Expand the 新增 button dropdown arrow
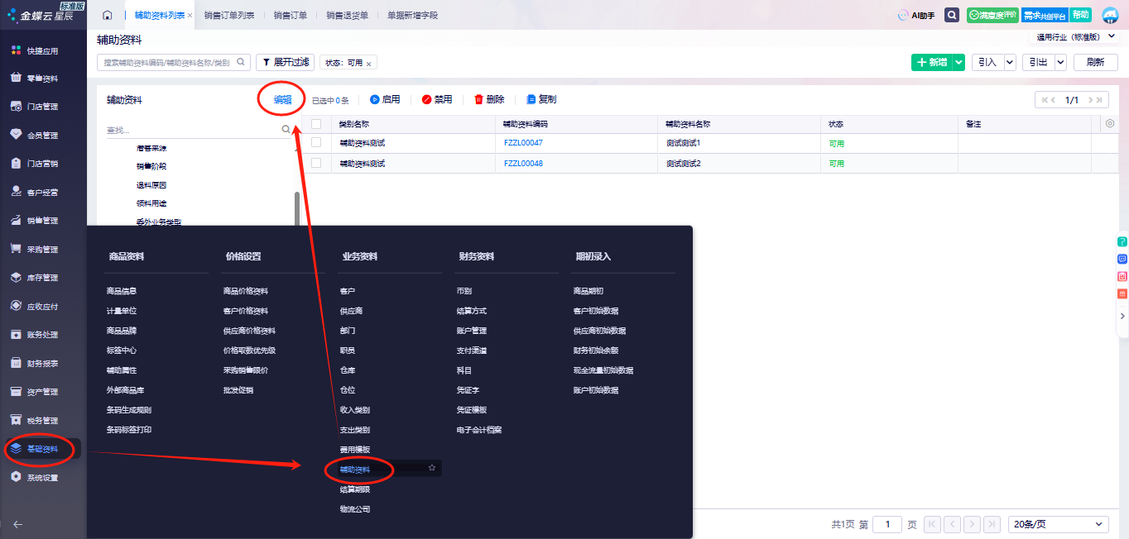This screenshot has height=539, width=1129. [x=958, y=62]
